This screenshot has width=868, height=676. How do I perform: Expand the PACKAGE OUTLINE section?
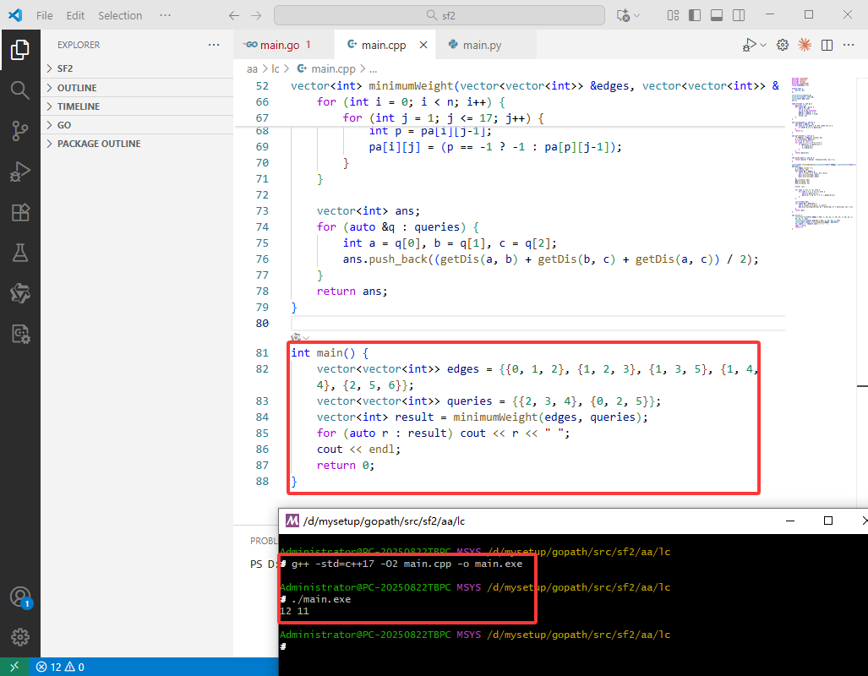pos(137,144)
